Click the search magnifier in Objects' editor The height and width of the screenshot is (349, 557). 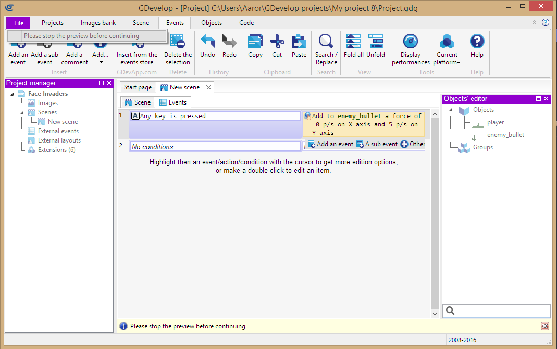[450, 311]
